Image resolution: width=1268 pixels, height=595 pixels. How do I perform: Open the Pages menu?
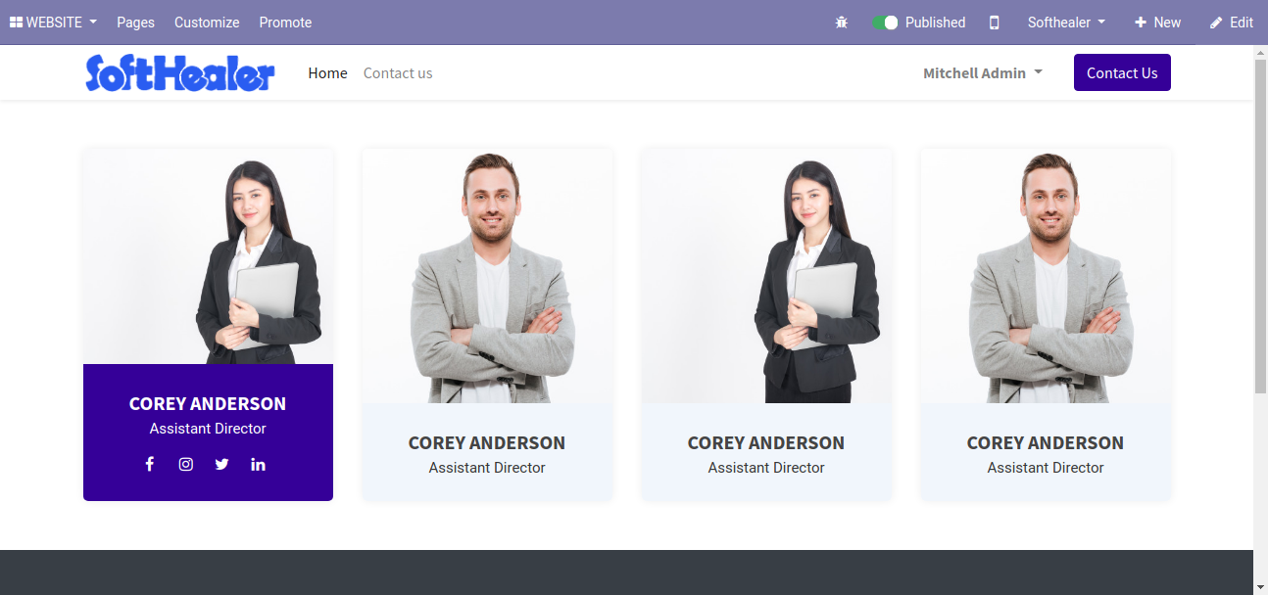point(135,23)
